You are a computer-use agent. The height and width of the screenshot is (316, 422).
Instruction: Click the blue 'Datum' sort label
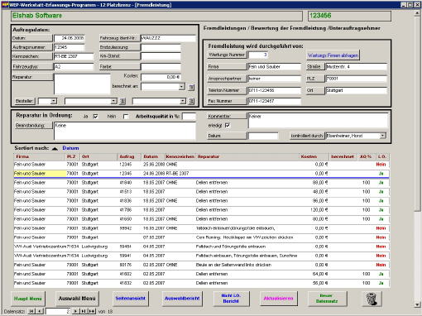point(70,148)
